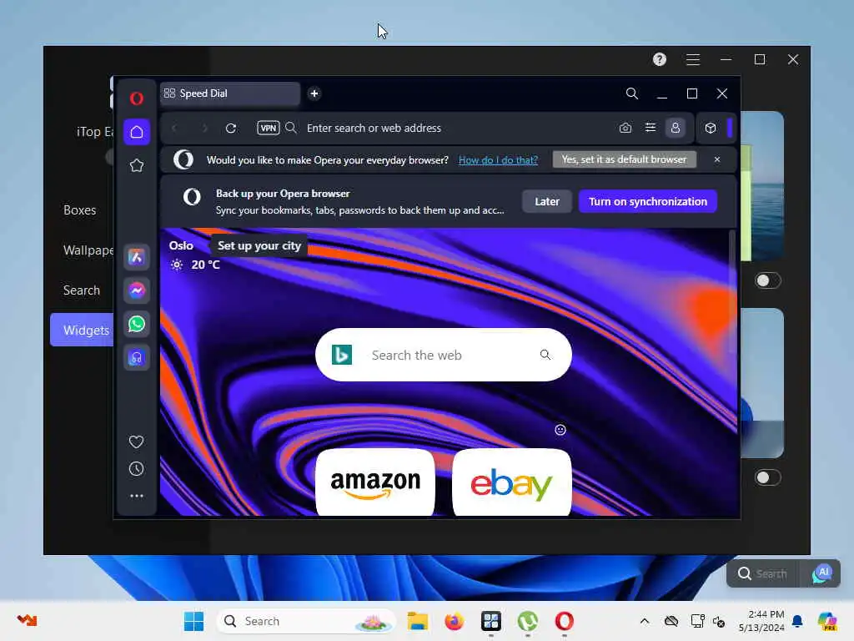
Task: Take a snapshot with camera icon
Action: point(625,128)
